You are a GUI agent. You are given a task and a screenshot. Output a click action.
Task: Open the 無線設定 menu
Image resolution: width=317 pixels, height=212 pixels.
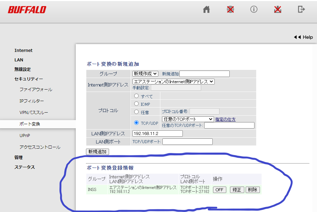click(22, 70)
